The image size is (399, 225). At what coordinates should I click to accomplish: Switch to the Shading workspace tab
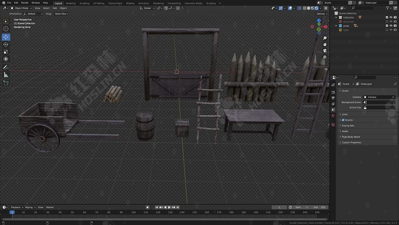[130, 3]
